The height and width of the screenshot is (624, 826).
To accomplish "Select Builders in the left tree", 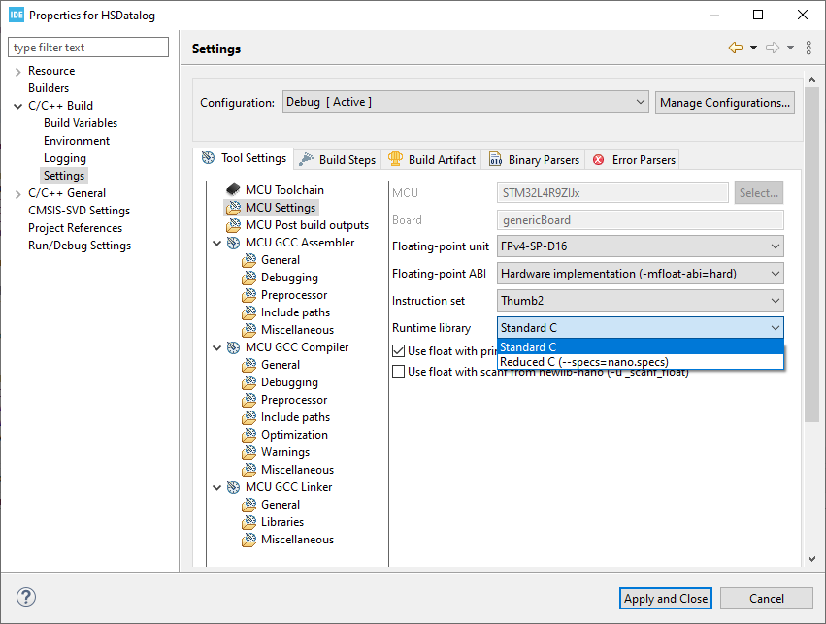I will coord(49,88).
